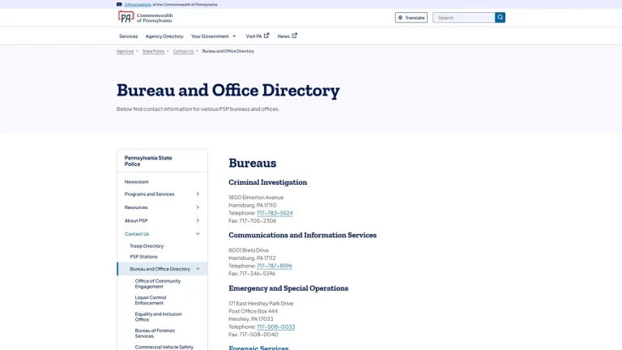This screenshot has width=622, height=350.
Task: Click the external link icon beside Visit PA
Action: [x=266, y=36]
